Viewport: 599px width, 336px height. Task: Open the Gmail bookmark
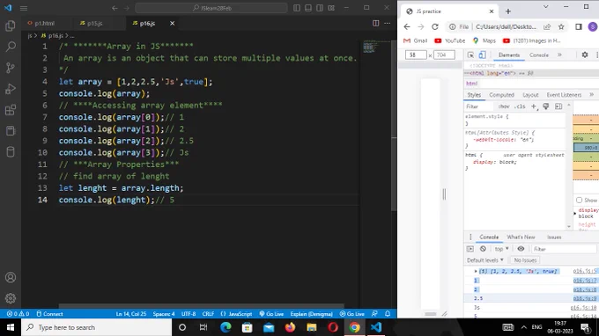(x=415, y=40)
